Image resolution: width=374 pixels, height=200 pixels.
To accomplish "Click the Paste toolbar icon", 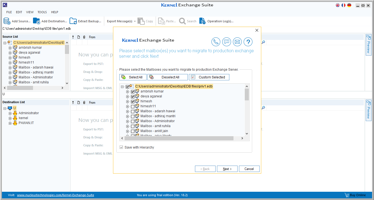I will pos(161,21).
